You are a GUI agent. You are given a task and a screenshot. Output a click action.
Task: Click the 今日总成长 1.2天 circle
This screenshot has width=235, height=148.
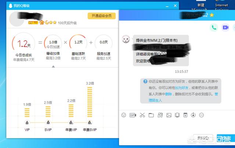click(x=23, y=43)
